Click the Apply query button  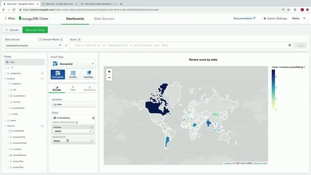(x=300, y=45)
